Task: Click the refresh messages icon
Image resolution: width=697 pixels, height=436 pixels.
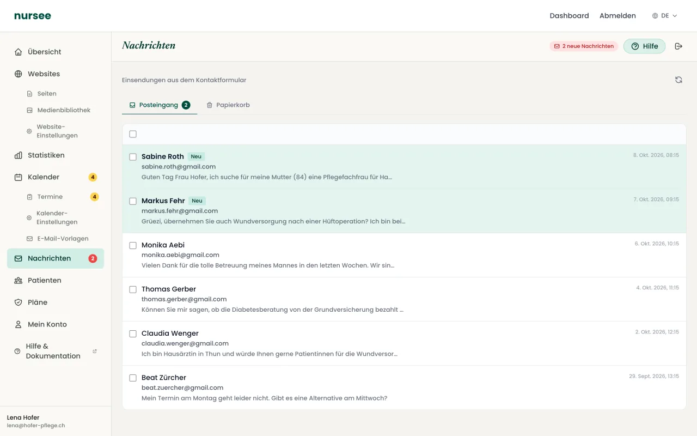Action: (x=678, y=80)
